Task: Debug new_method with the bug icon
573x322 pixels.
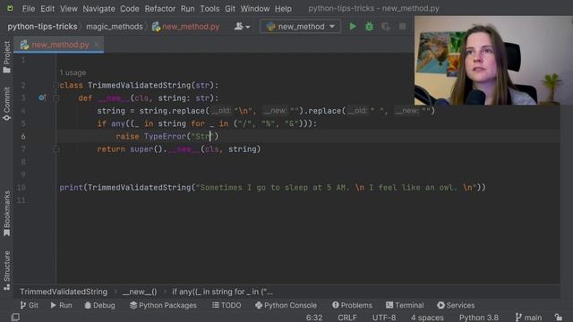Action: tap(369, 26)
